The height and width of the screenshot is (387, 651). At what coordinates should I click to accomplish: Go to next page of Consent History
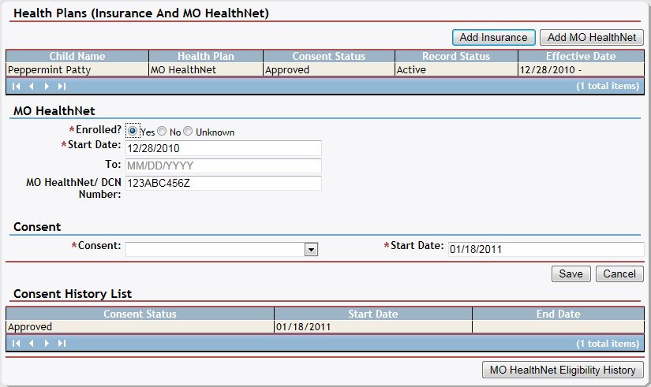click(47, 343)
